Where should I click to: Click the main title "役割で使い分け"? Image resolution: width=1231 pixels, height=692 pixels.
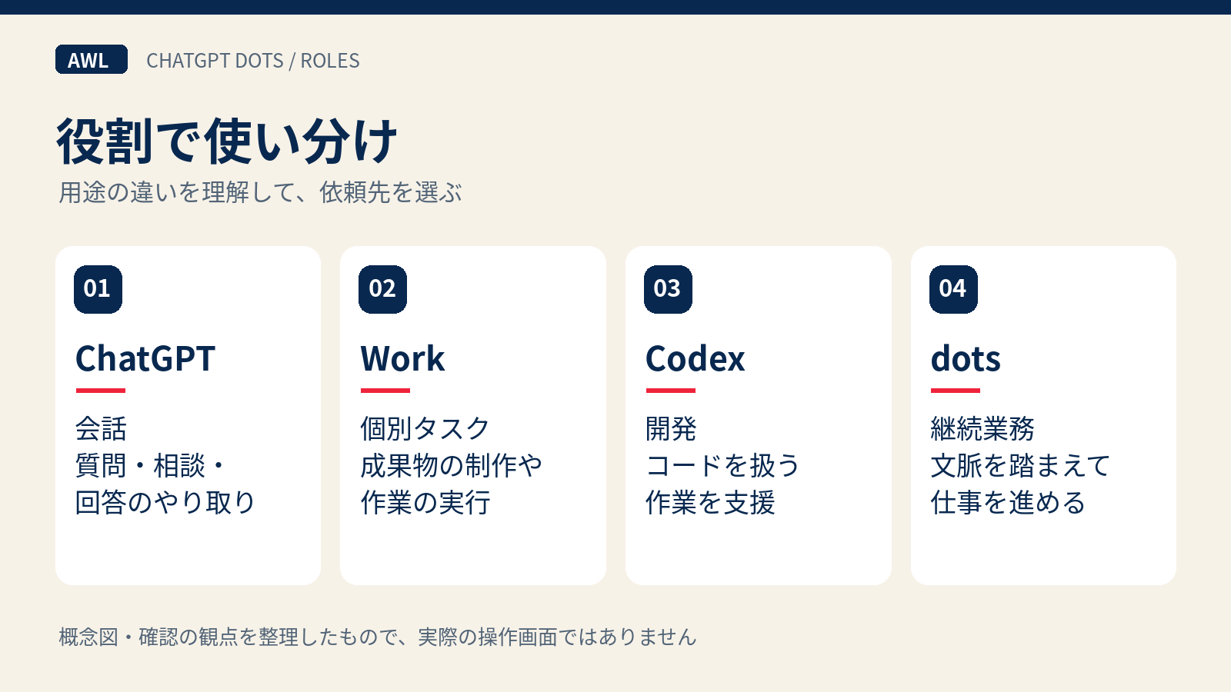point(227,141)
